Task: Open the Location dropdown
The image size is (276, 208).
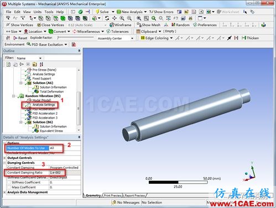Action: (45, 31)
